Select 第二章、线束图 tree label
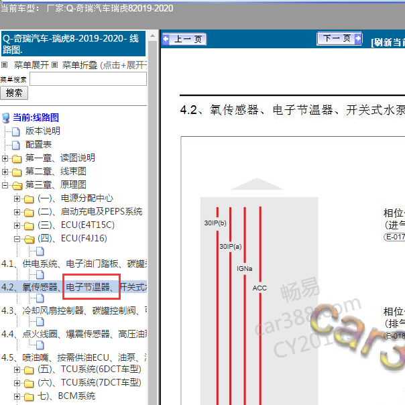 tap(56, 172)
